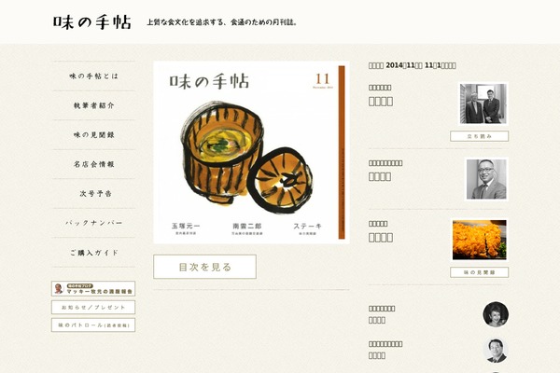The image size is (560, 373).
Task: Click the 味の手帖 site logo
Action: [92, 22]
